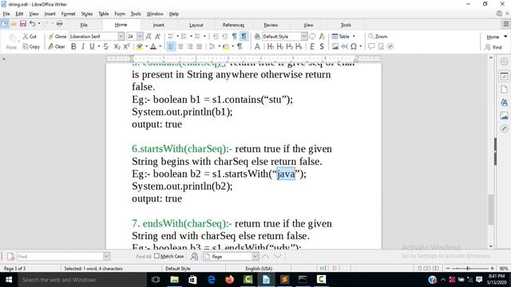The height and width of the screenshot is (287, 511).
Task: Toggle Underline formatting
Action: [93, 46]
